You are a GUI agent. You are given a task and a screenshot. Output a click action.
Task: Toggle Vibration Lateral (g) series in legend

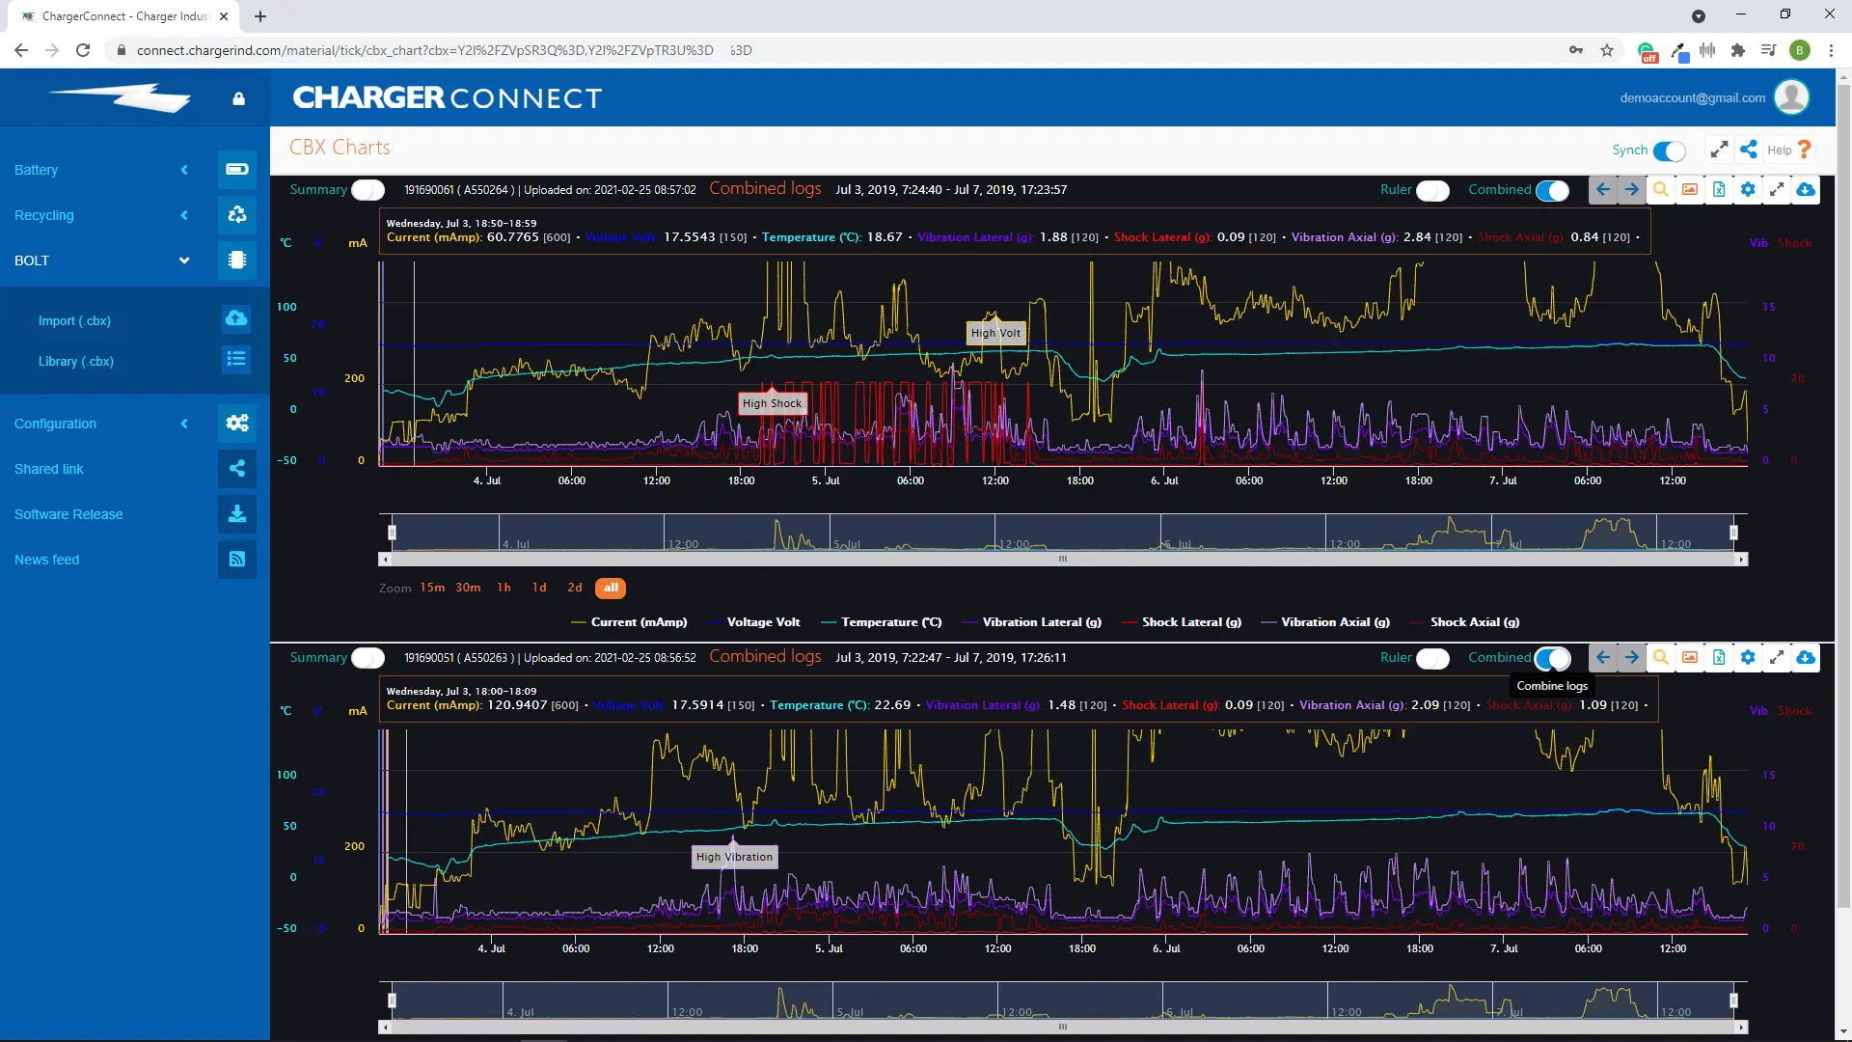coord(1031,622)
